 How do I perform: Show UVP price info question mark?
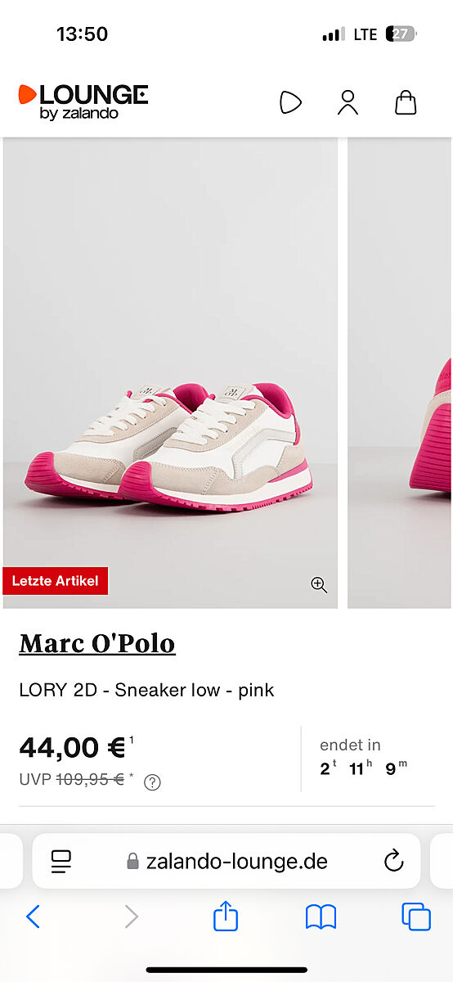point(152,782)
